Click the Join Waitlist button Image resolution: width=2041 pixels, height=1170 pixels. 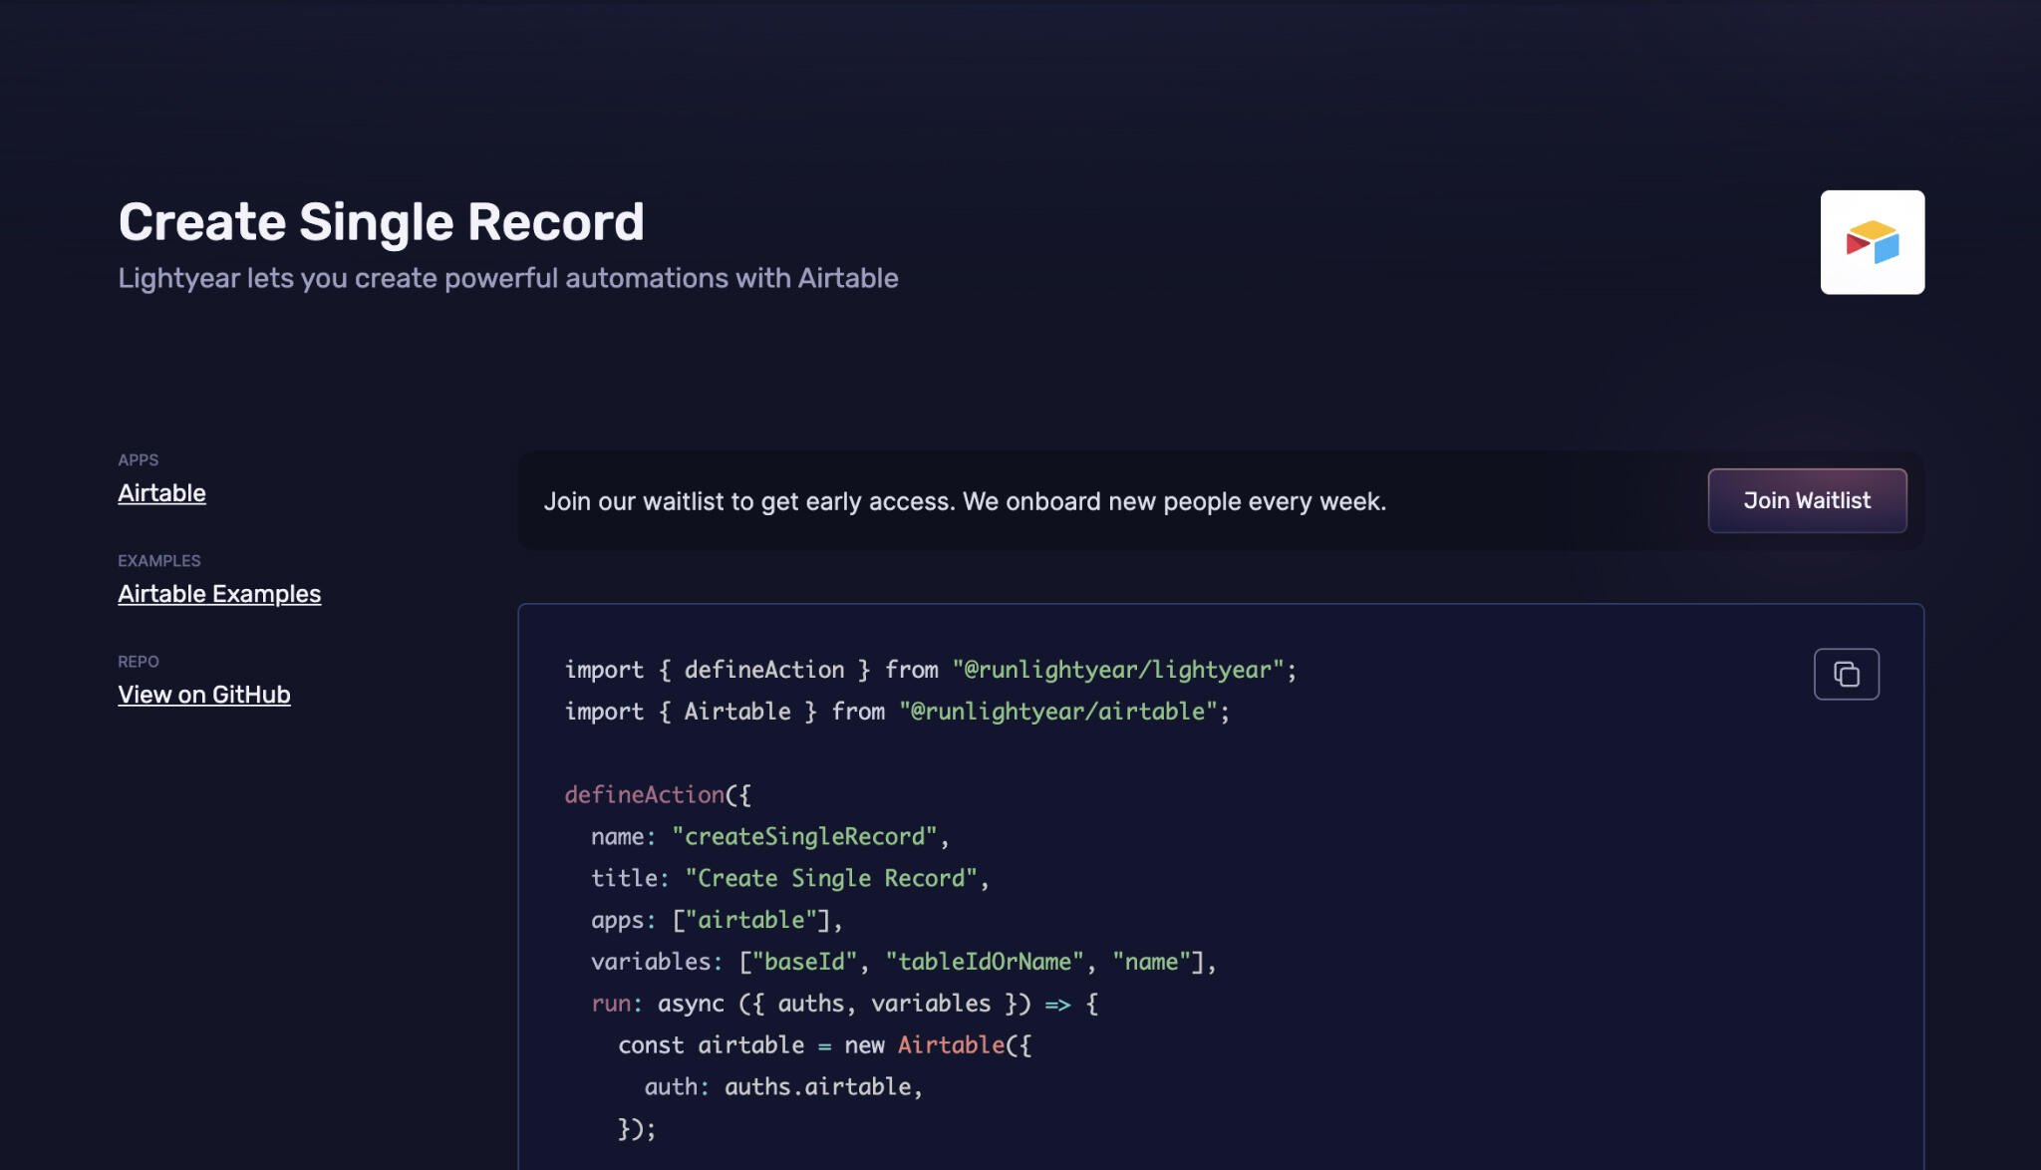(1807, 500)
